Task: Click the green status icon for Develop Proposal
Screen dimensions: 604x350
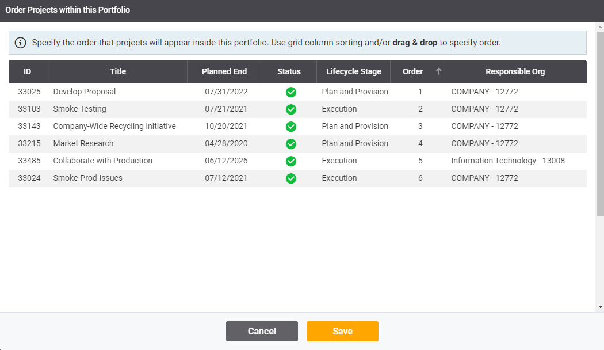Action: tap(291, 92)
